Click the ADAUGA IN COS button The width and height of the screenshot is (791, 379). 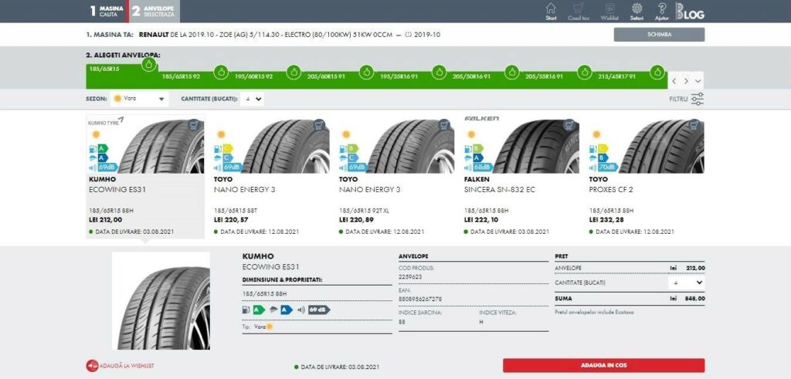(x=604, y=365)
